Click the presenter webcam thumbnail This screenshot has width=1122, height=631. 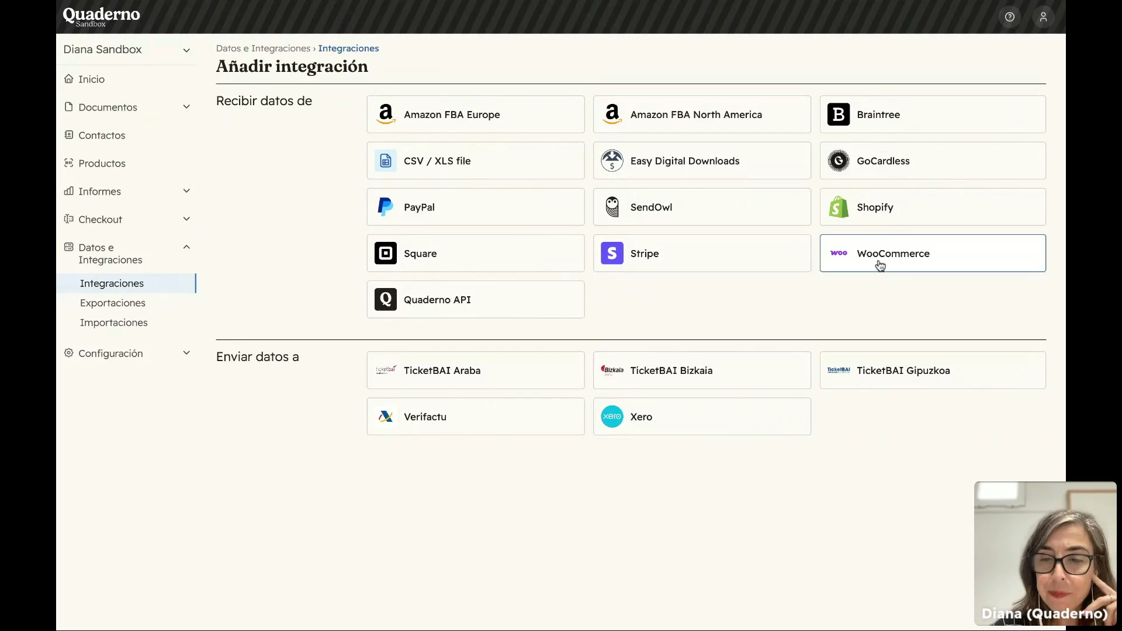(x=1045, y=553)
